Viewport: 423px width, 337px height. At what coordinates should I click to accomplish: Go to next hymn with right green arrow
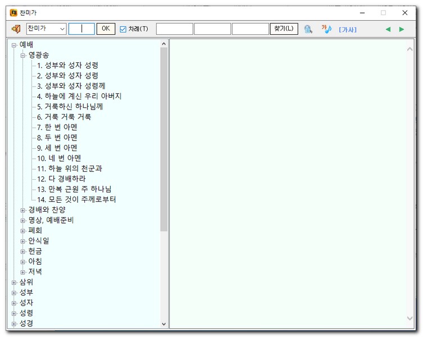click(x=402, y=29)
